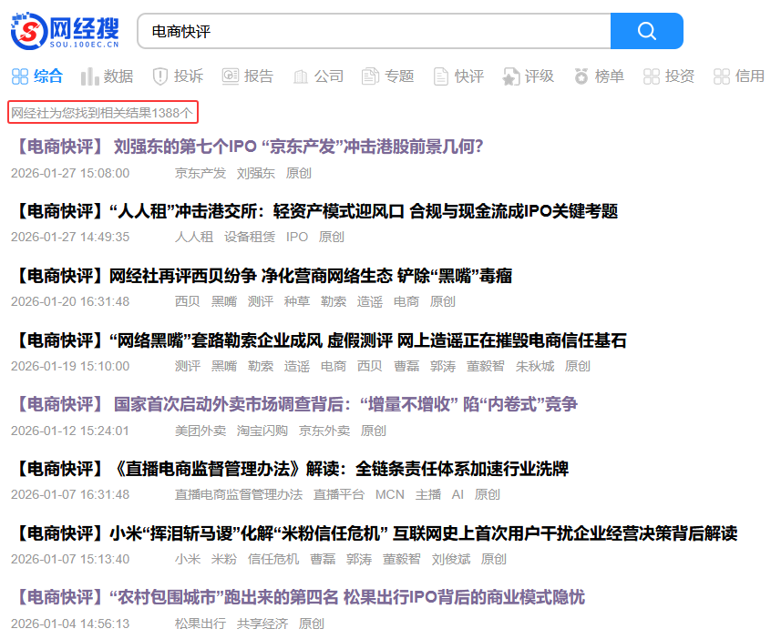This screenshot has width=771, height=639.
Task: Open the 投资 investment section
Action: (668, 76)
